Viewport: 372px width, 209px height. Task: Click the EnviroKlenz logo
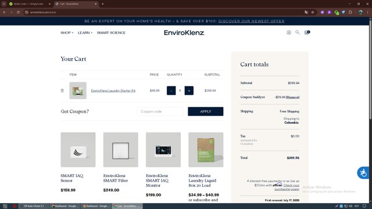pos(184,33)
